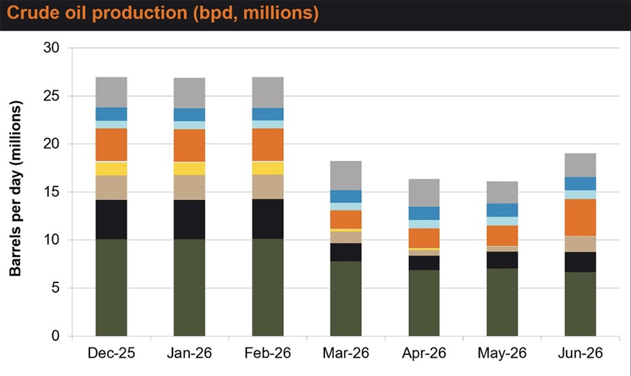
Task: Select the dark green segment of Jun-26 bar
Action: coord(580,304)
